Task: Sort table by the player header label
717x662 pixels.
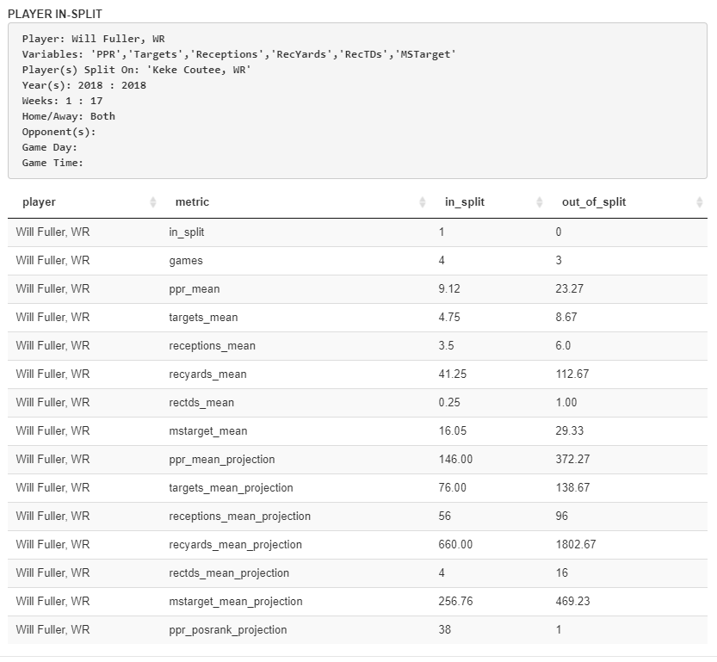Action: (39, 202)
